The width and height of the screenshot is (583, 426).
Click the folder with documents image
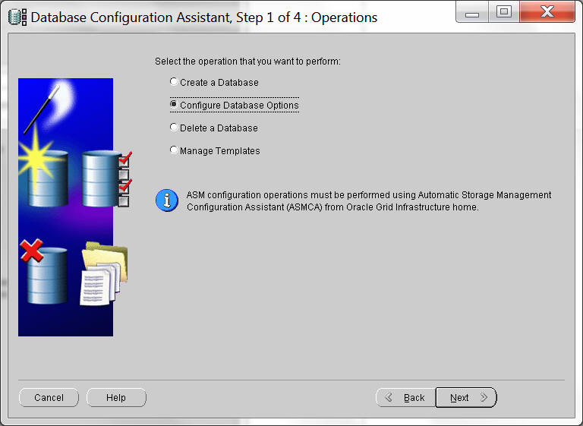pyautogui.click(x=103, y=273)
